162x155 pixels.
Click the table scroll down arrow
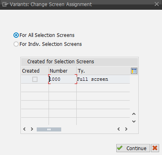tap(134, 121)
